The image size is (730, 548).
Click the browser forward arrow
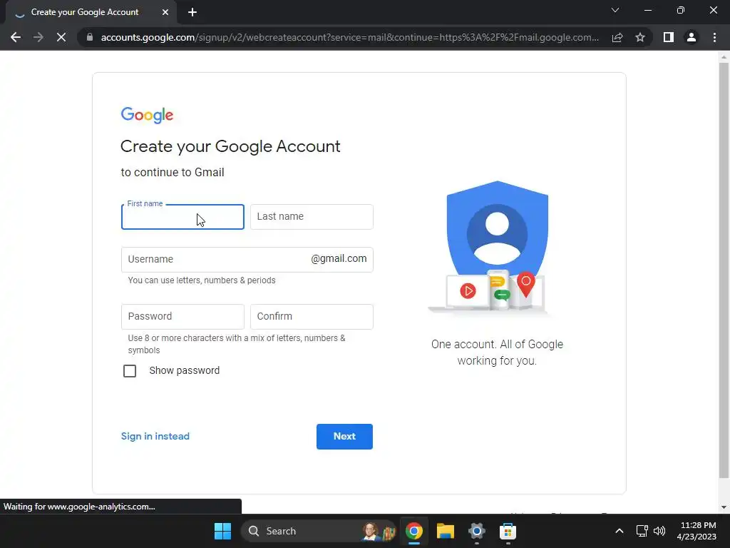click(x=38, y=37)
